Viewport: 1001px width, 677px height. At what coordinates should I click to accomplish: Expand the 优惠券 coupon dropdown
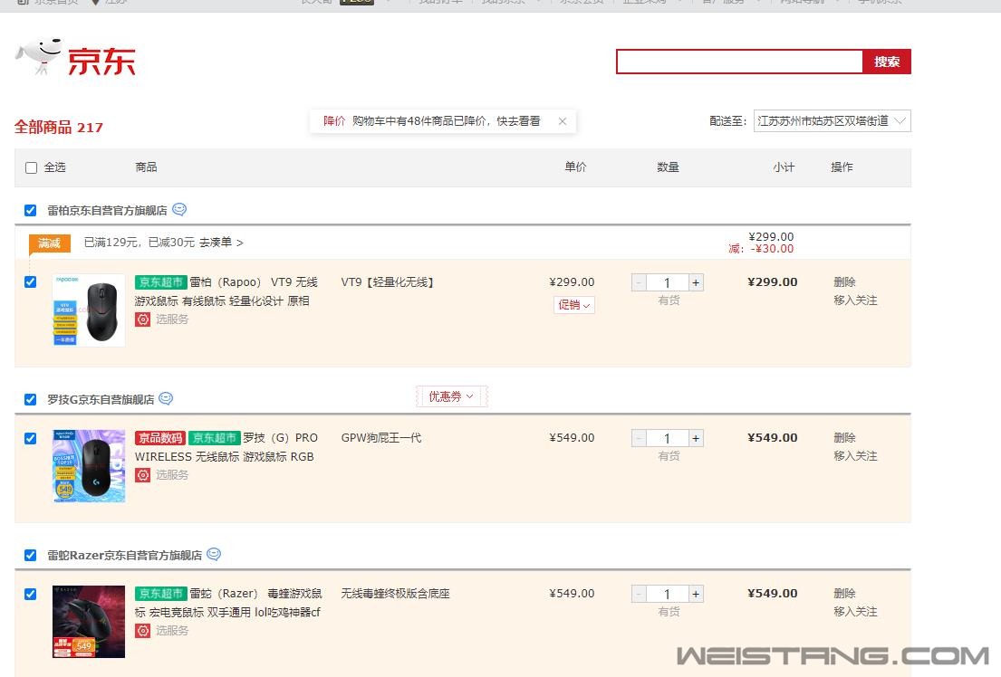tap(451, 396)
